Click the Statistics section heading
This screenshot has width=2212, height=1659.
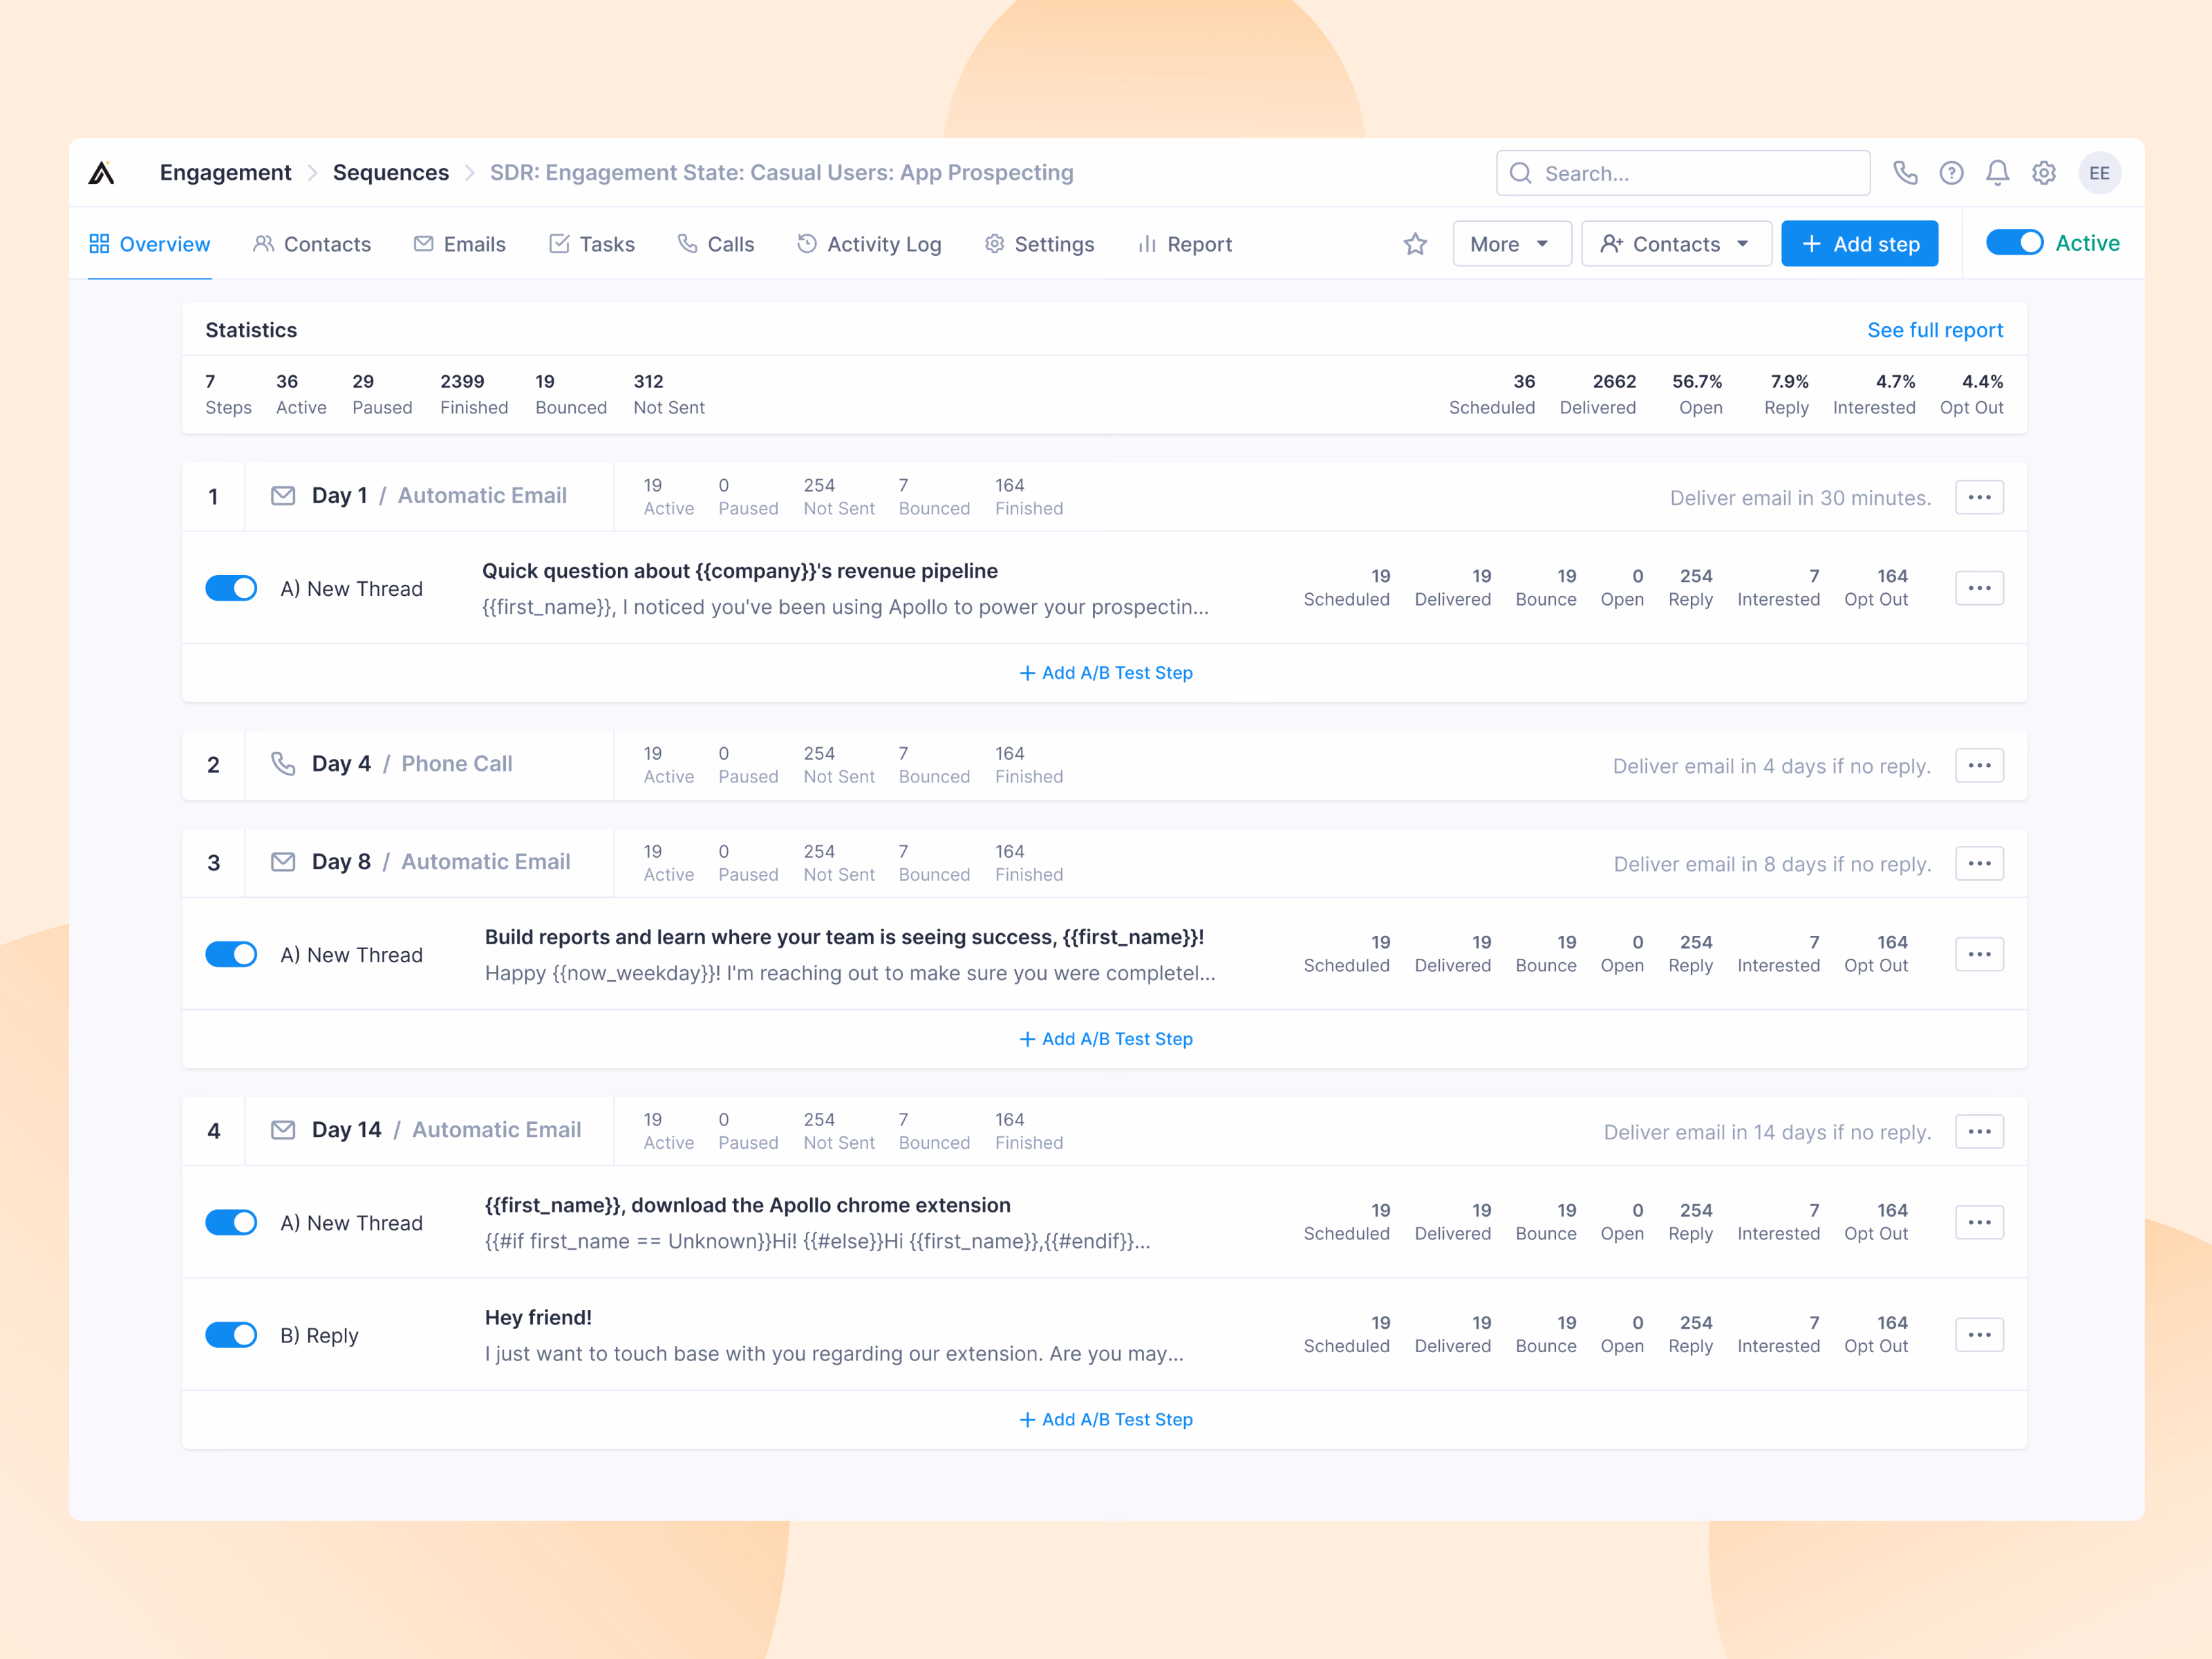(251, 330)
